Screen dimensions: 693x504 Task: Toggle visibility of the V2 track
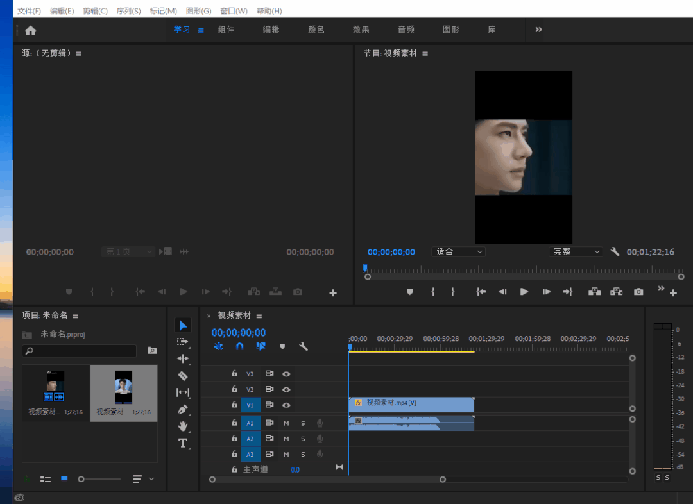click(286, 389)
